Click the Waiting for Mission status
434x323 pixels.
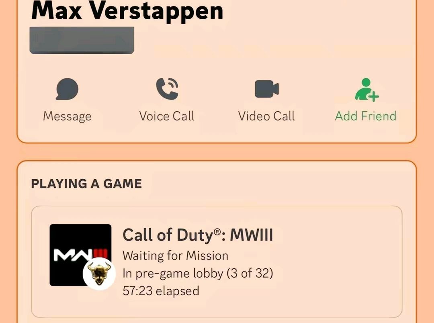[x=176, y=256]
